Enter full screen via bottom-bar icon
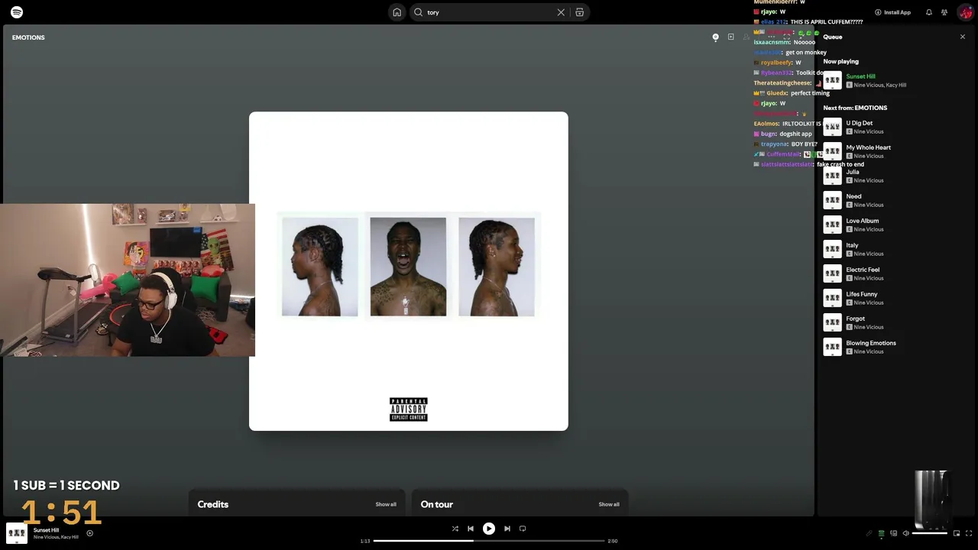This screenshot has width=978, height=550. tap(969, 533)
